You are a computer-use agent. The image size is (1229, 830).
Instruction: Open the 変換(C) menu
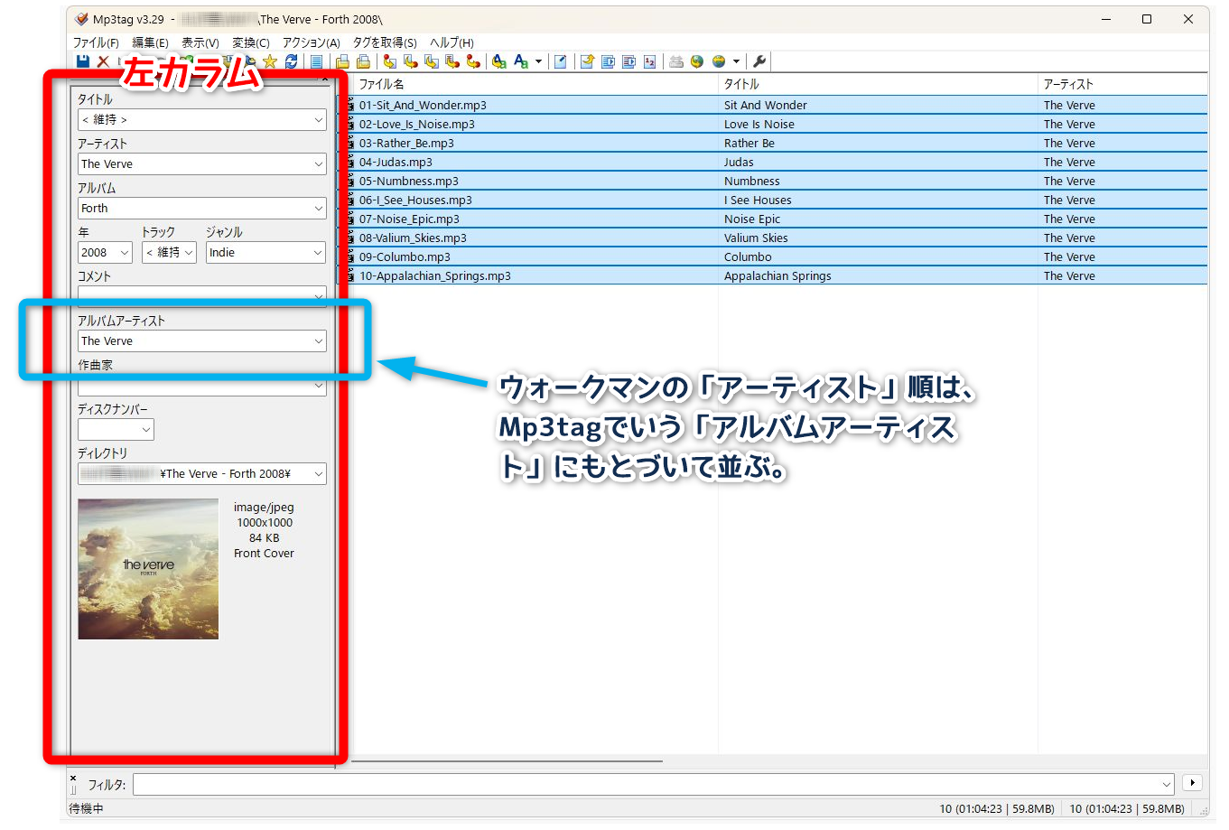pos(251,42)
